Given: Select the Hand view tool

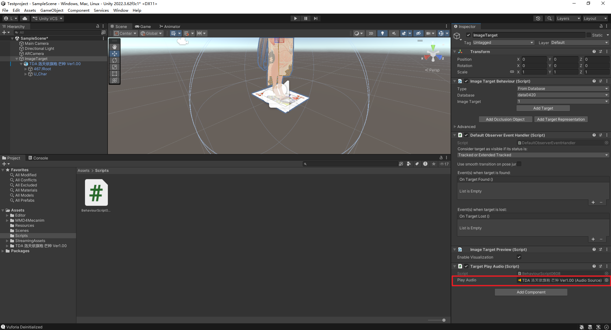Looking at the screenshot, I should tap(115, 47).
